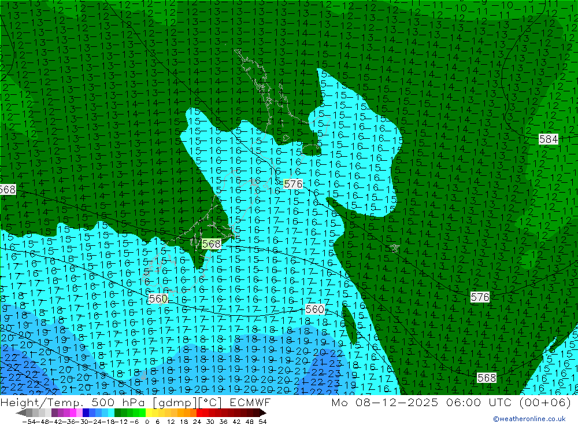Image resolution: width=578 pixels, height=424 pixels.
Task: Click the white 560 label among the 17s
Action: (315, 309)
